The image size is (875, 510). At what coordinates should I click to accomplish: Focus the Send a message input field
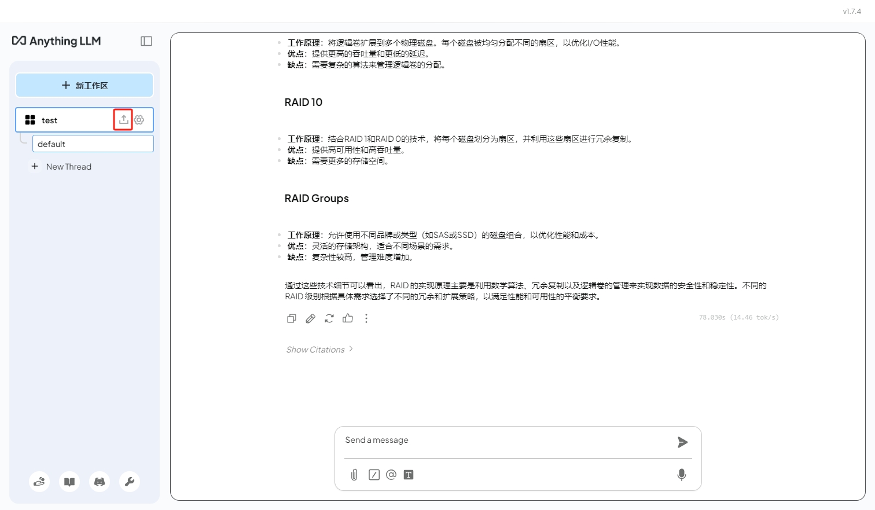point(506,441)
